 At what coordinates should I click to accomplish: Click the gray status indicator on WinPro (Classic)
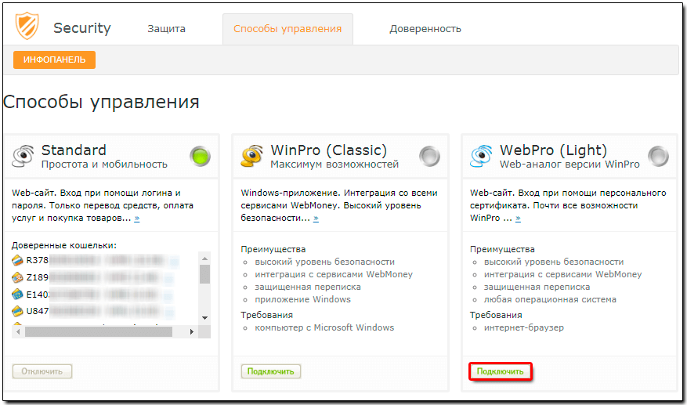429,157
